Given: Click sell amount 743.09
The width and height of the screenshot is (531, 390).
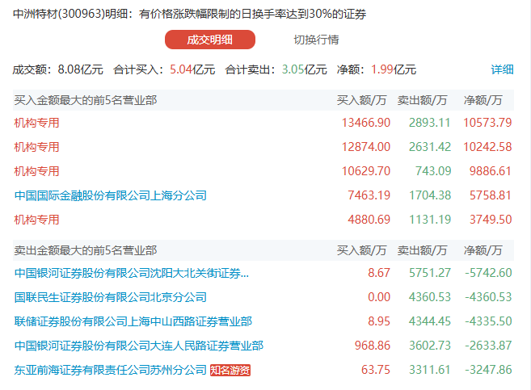Looking at the screenshot, I should coord(433,171).
